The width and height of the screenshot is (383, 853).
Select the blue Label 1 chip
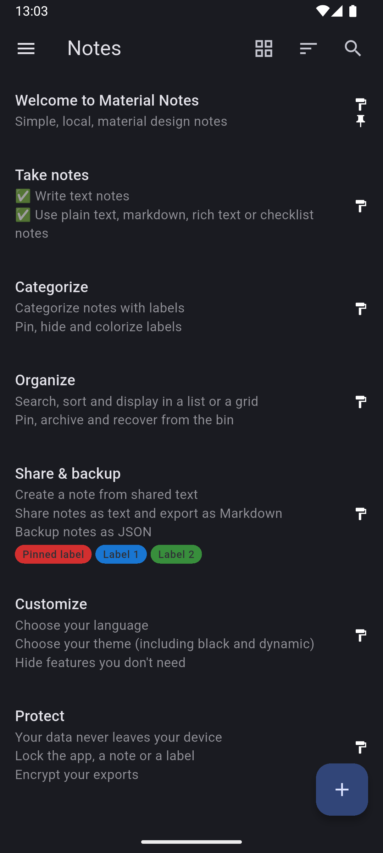point(121,554)
